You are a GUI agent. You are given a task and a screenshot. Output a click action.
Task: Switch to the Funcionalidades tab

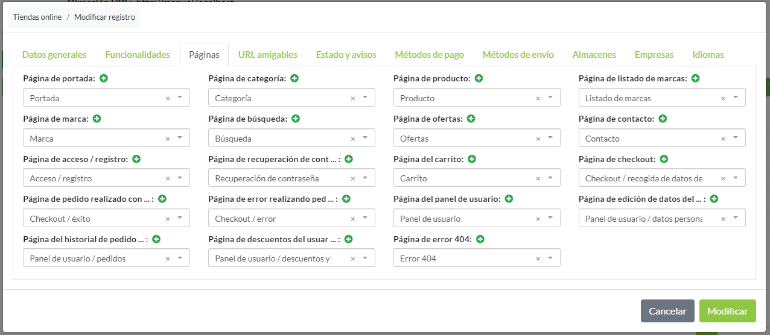(138, 55)
